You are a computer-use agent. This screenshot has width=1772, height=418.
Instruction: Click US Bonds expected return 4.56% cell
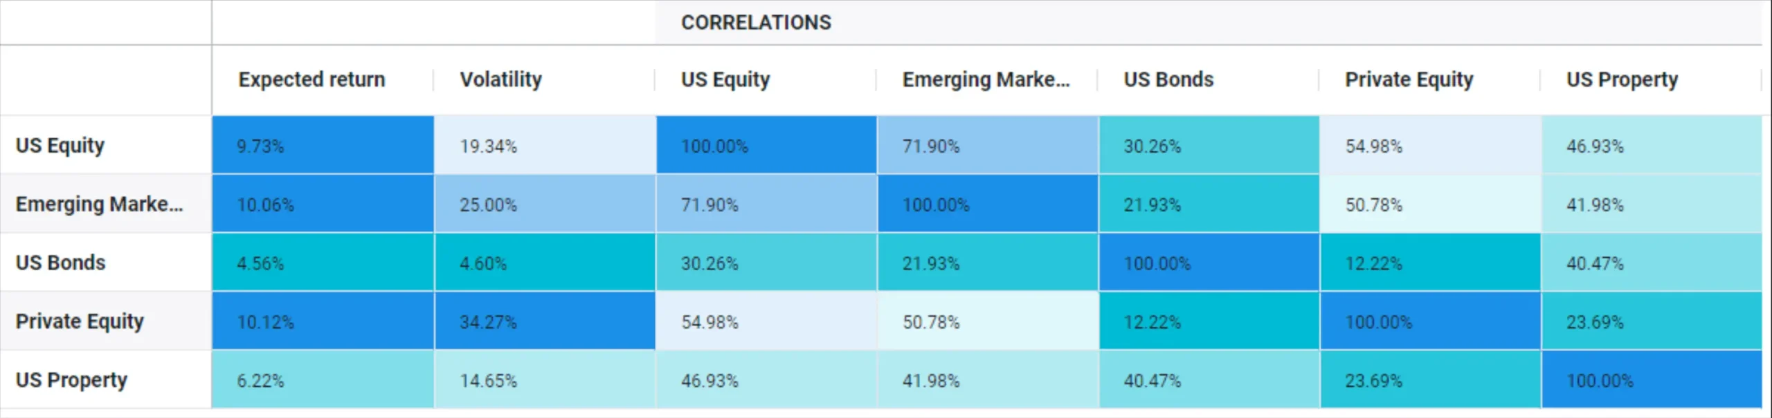[x=323, y=263]
